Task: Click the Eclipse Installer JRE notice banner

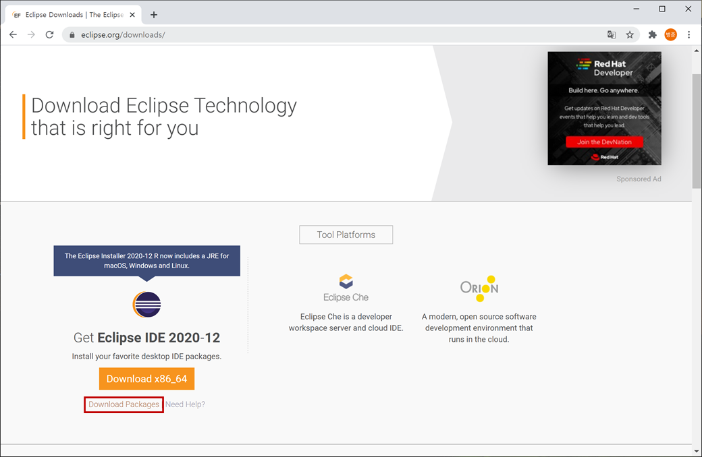Action: click(147, 261)
